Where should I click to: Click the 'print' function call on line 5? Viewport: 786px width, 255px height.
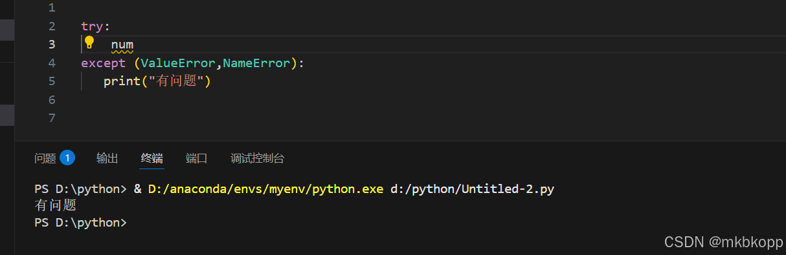coord(122,82)
